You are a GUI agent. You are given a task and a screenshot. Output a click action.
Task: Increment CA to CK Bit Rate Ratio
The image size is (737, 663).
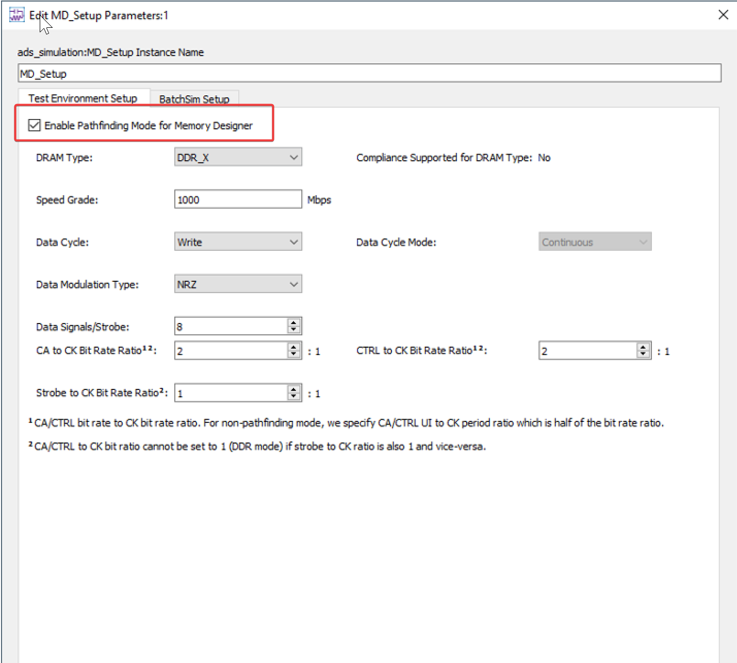pos(293,347)
